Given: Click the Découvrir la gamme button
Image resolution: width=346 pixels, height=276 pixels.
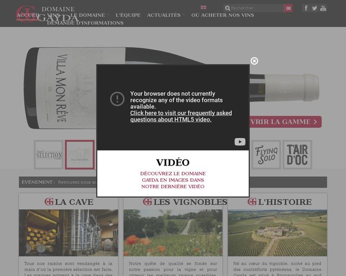Looking at the screenshot, I should click(286, 122).
